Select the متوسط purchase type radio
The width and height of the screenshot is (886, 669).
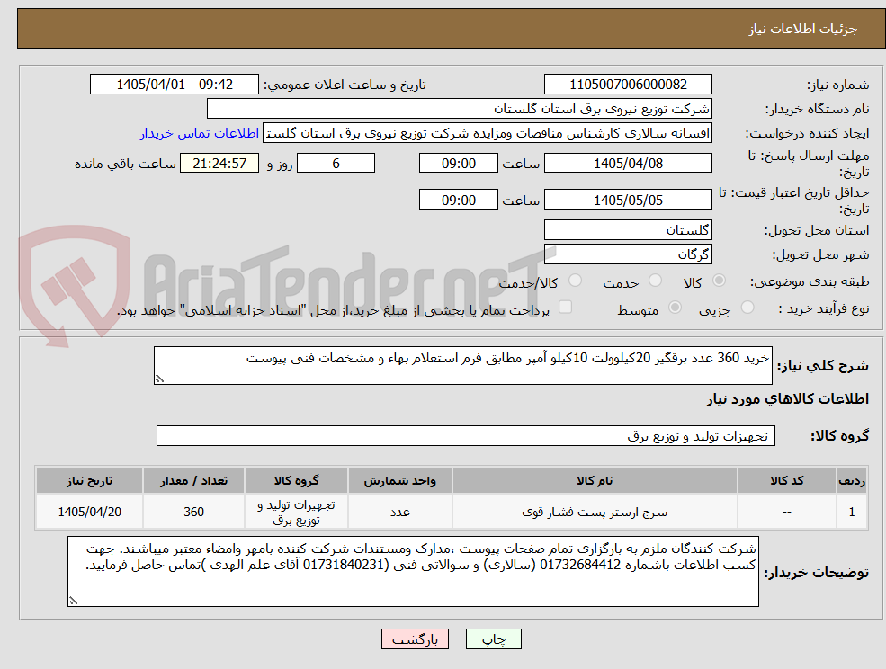click(675, 308)
